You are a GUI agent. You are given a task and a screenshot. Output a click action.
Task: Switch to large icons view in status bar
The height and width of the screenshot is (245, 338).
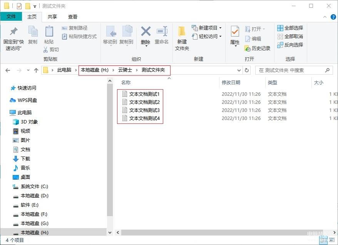tap(332, 240)
